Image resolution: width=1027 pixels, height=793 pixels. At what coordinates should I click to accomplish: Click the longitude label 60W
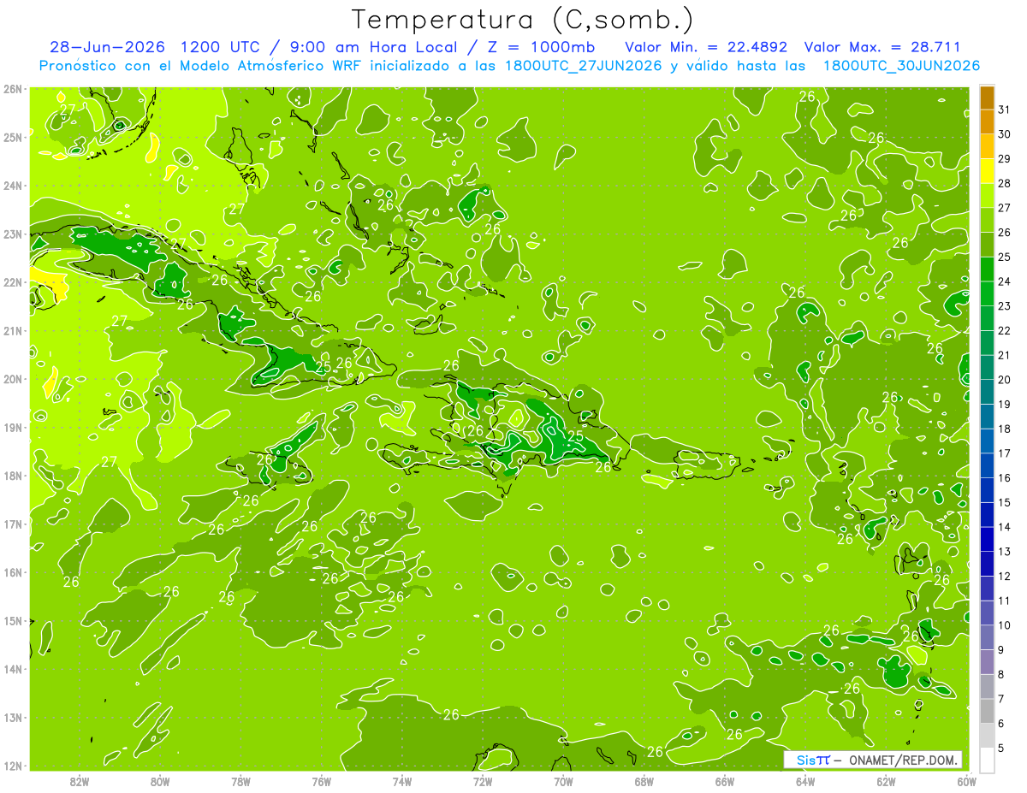(x=966, y=781)
